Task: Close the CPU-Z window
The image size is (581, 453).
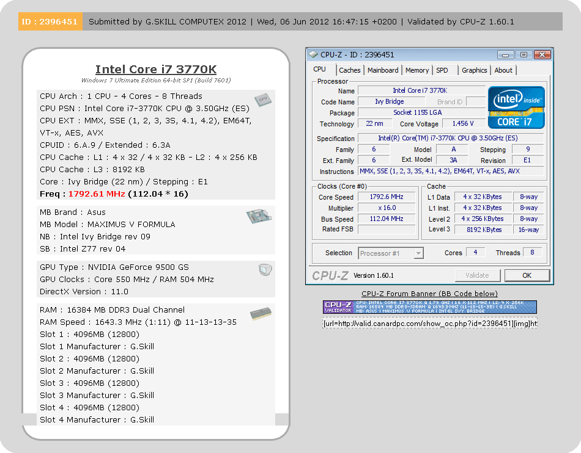Action: [542, 55]
